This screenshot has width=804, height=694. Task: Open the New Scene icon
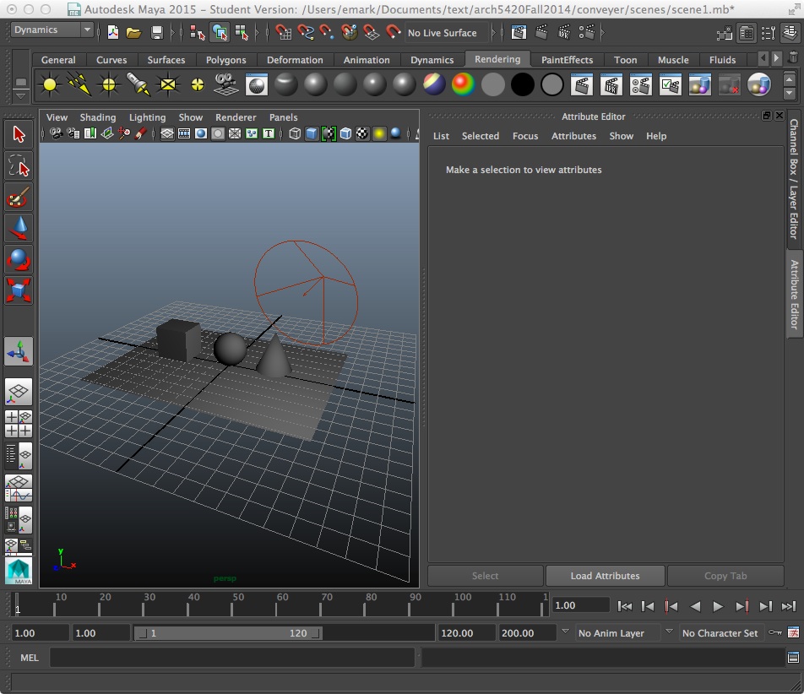point(113,33)
